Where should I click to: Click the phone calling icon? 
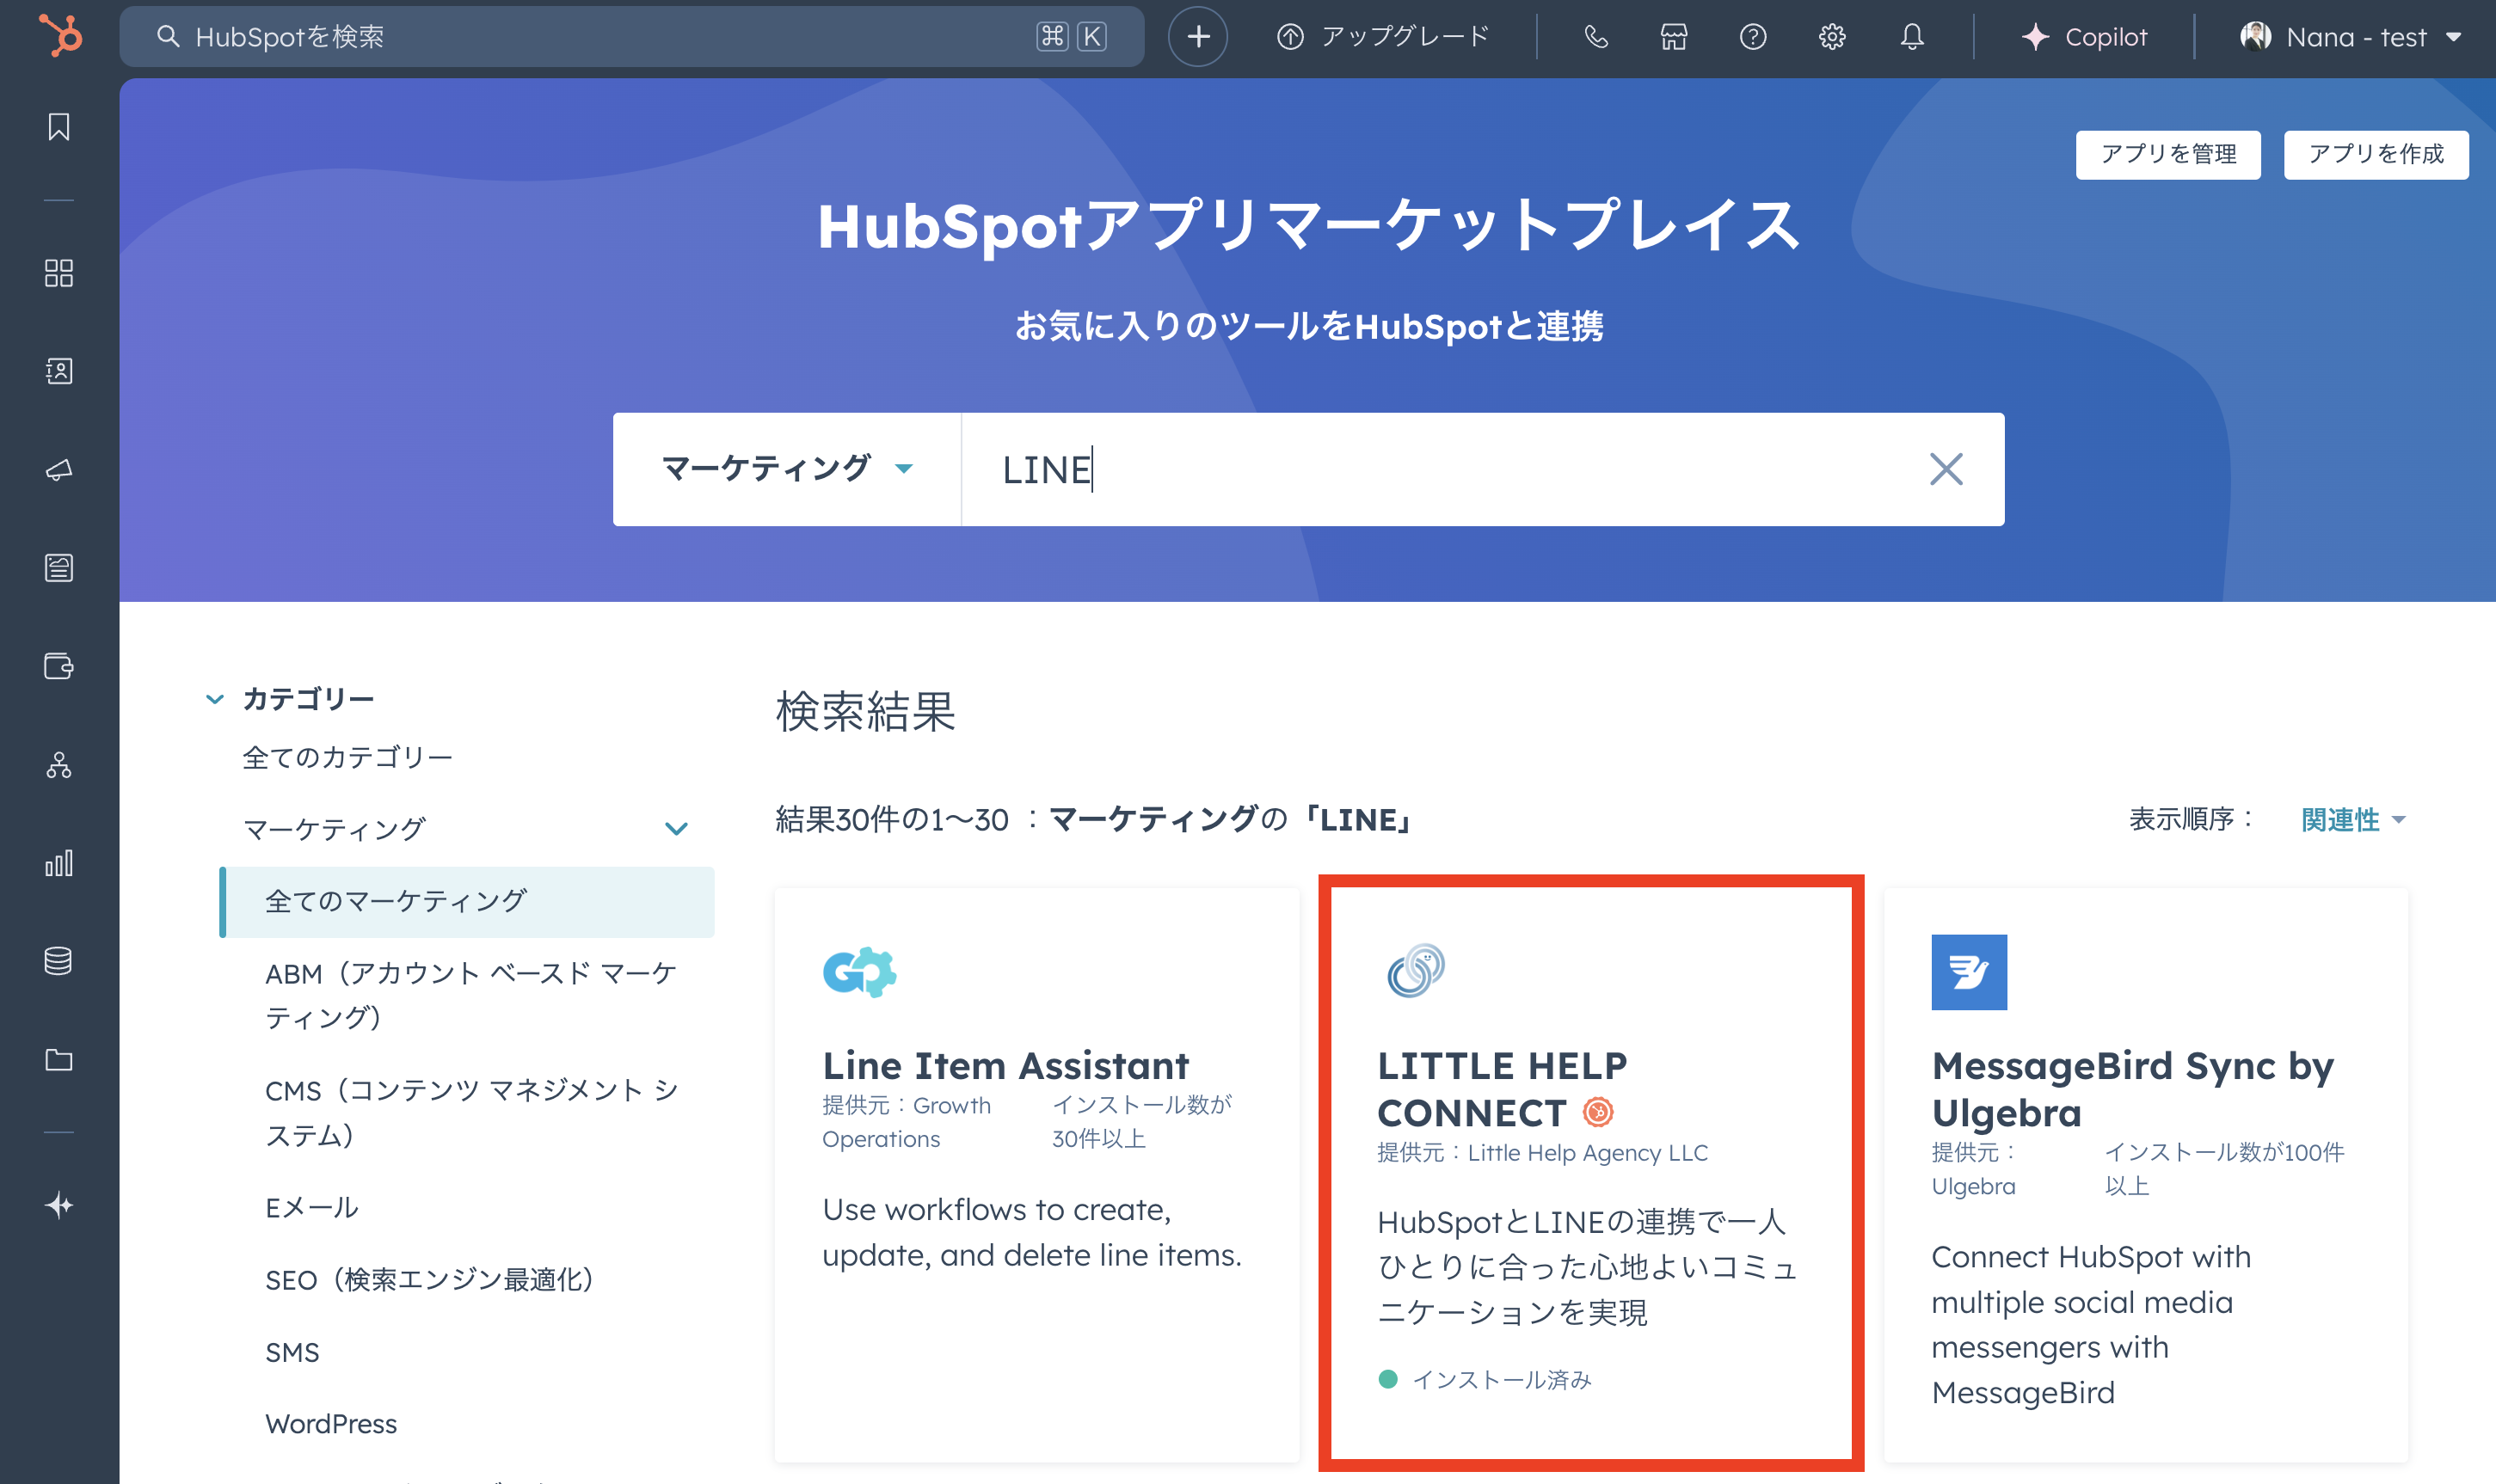coord(1595,37)
